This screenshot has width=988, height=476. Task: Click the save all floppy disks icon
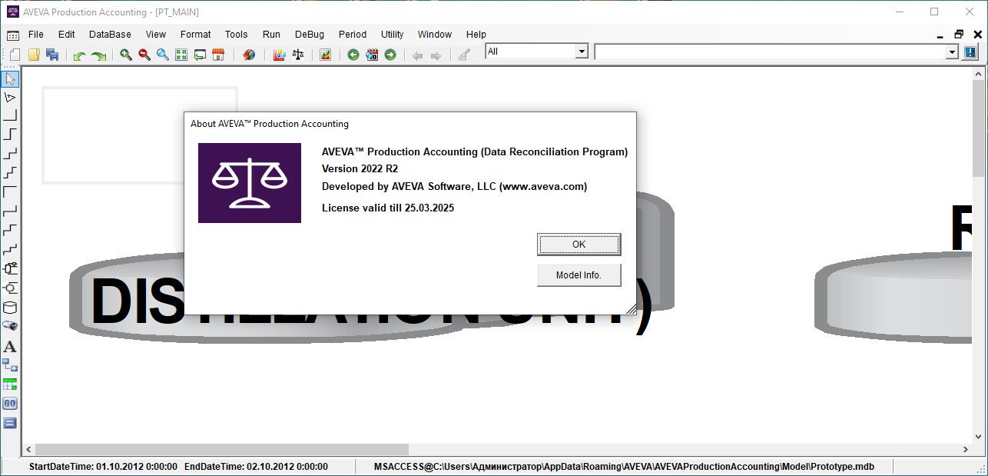tap(53, 55)
